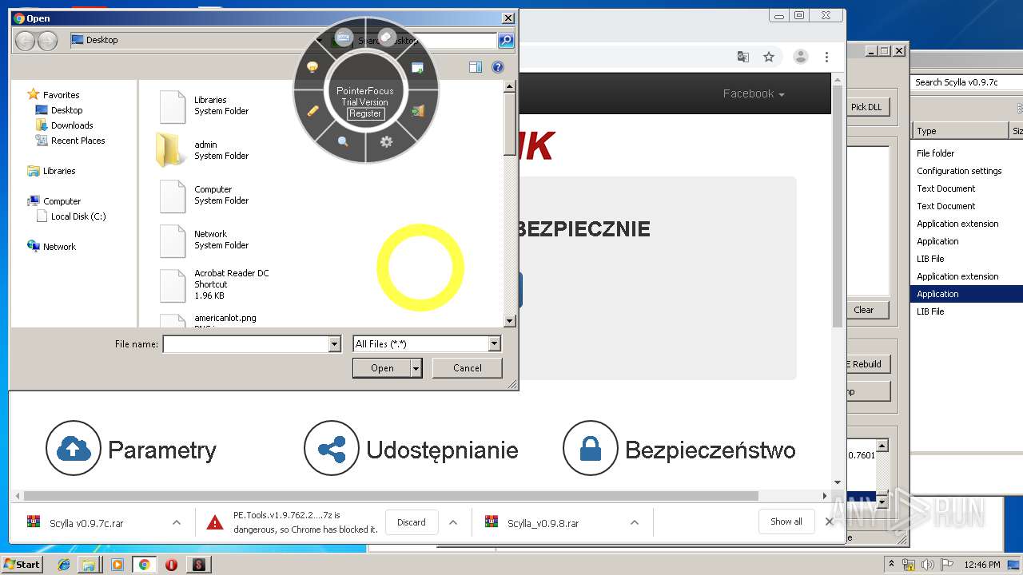Expand options for Scylla v0.9.7c.rar download
The width and height of the screenshot is (1023, 575).
coord(176,523)
